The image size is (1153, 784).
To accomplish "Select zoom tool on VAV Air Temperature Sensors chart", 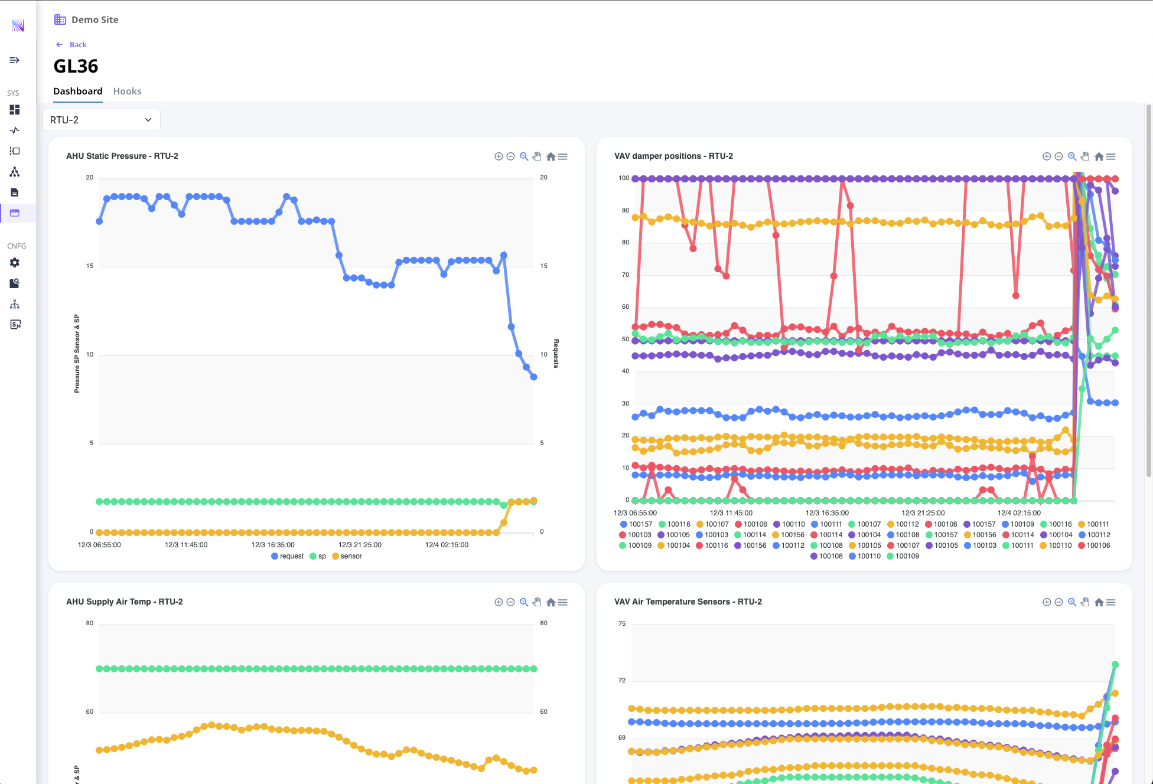I will click(1072, 602).
